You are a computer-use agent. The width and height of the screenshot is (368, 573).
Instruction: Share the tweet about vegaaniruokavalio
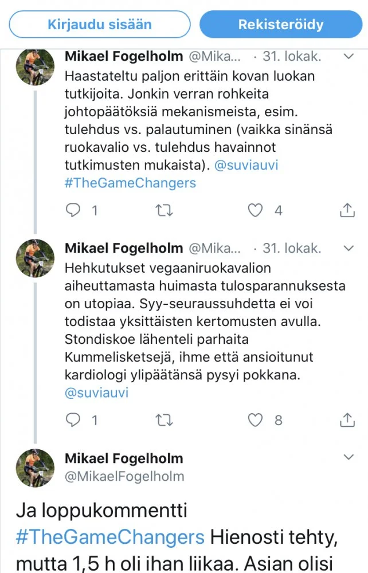tap(347, 420)
